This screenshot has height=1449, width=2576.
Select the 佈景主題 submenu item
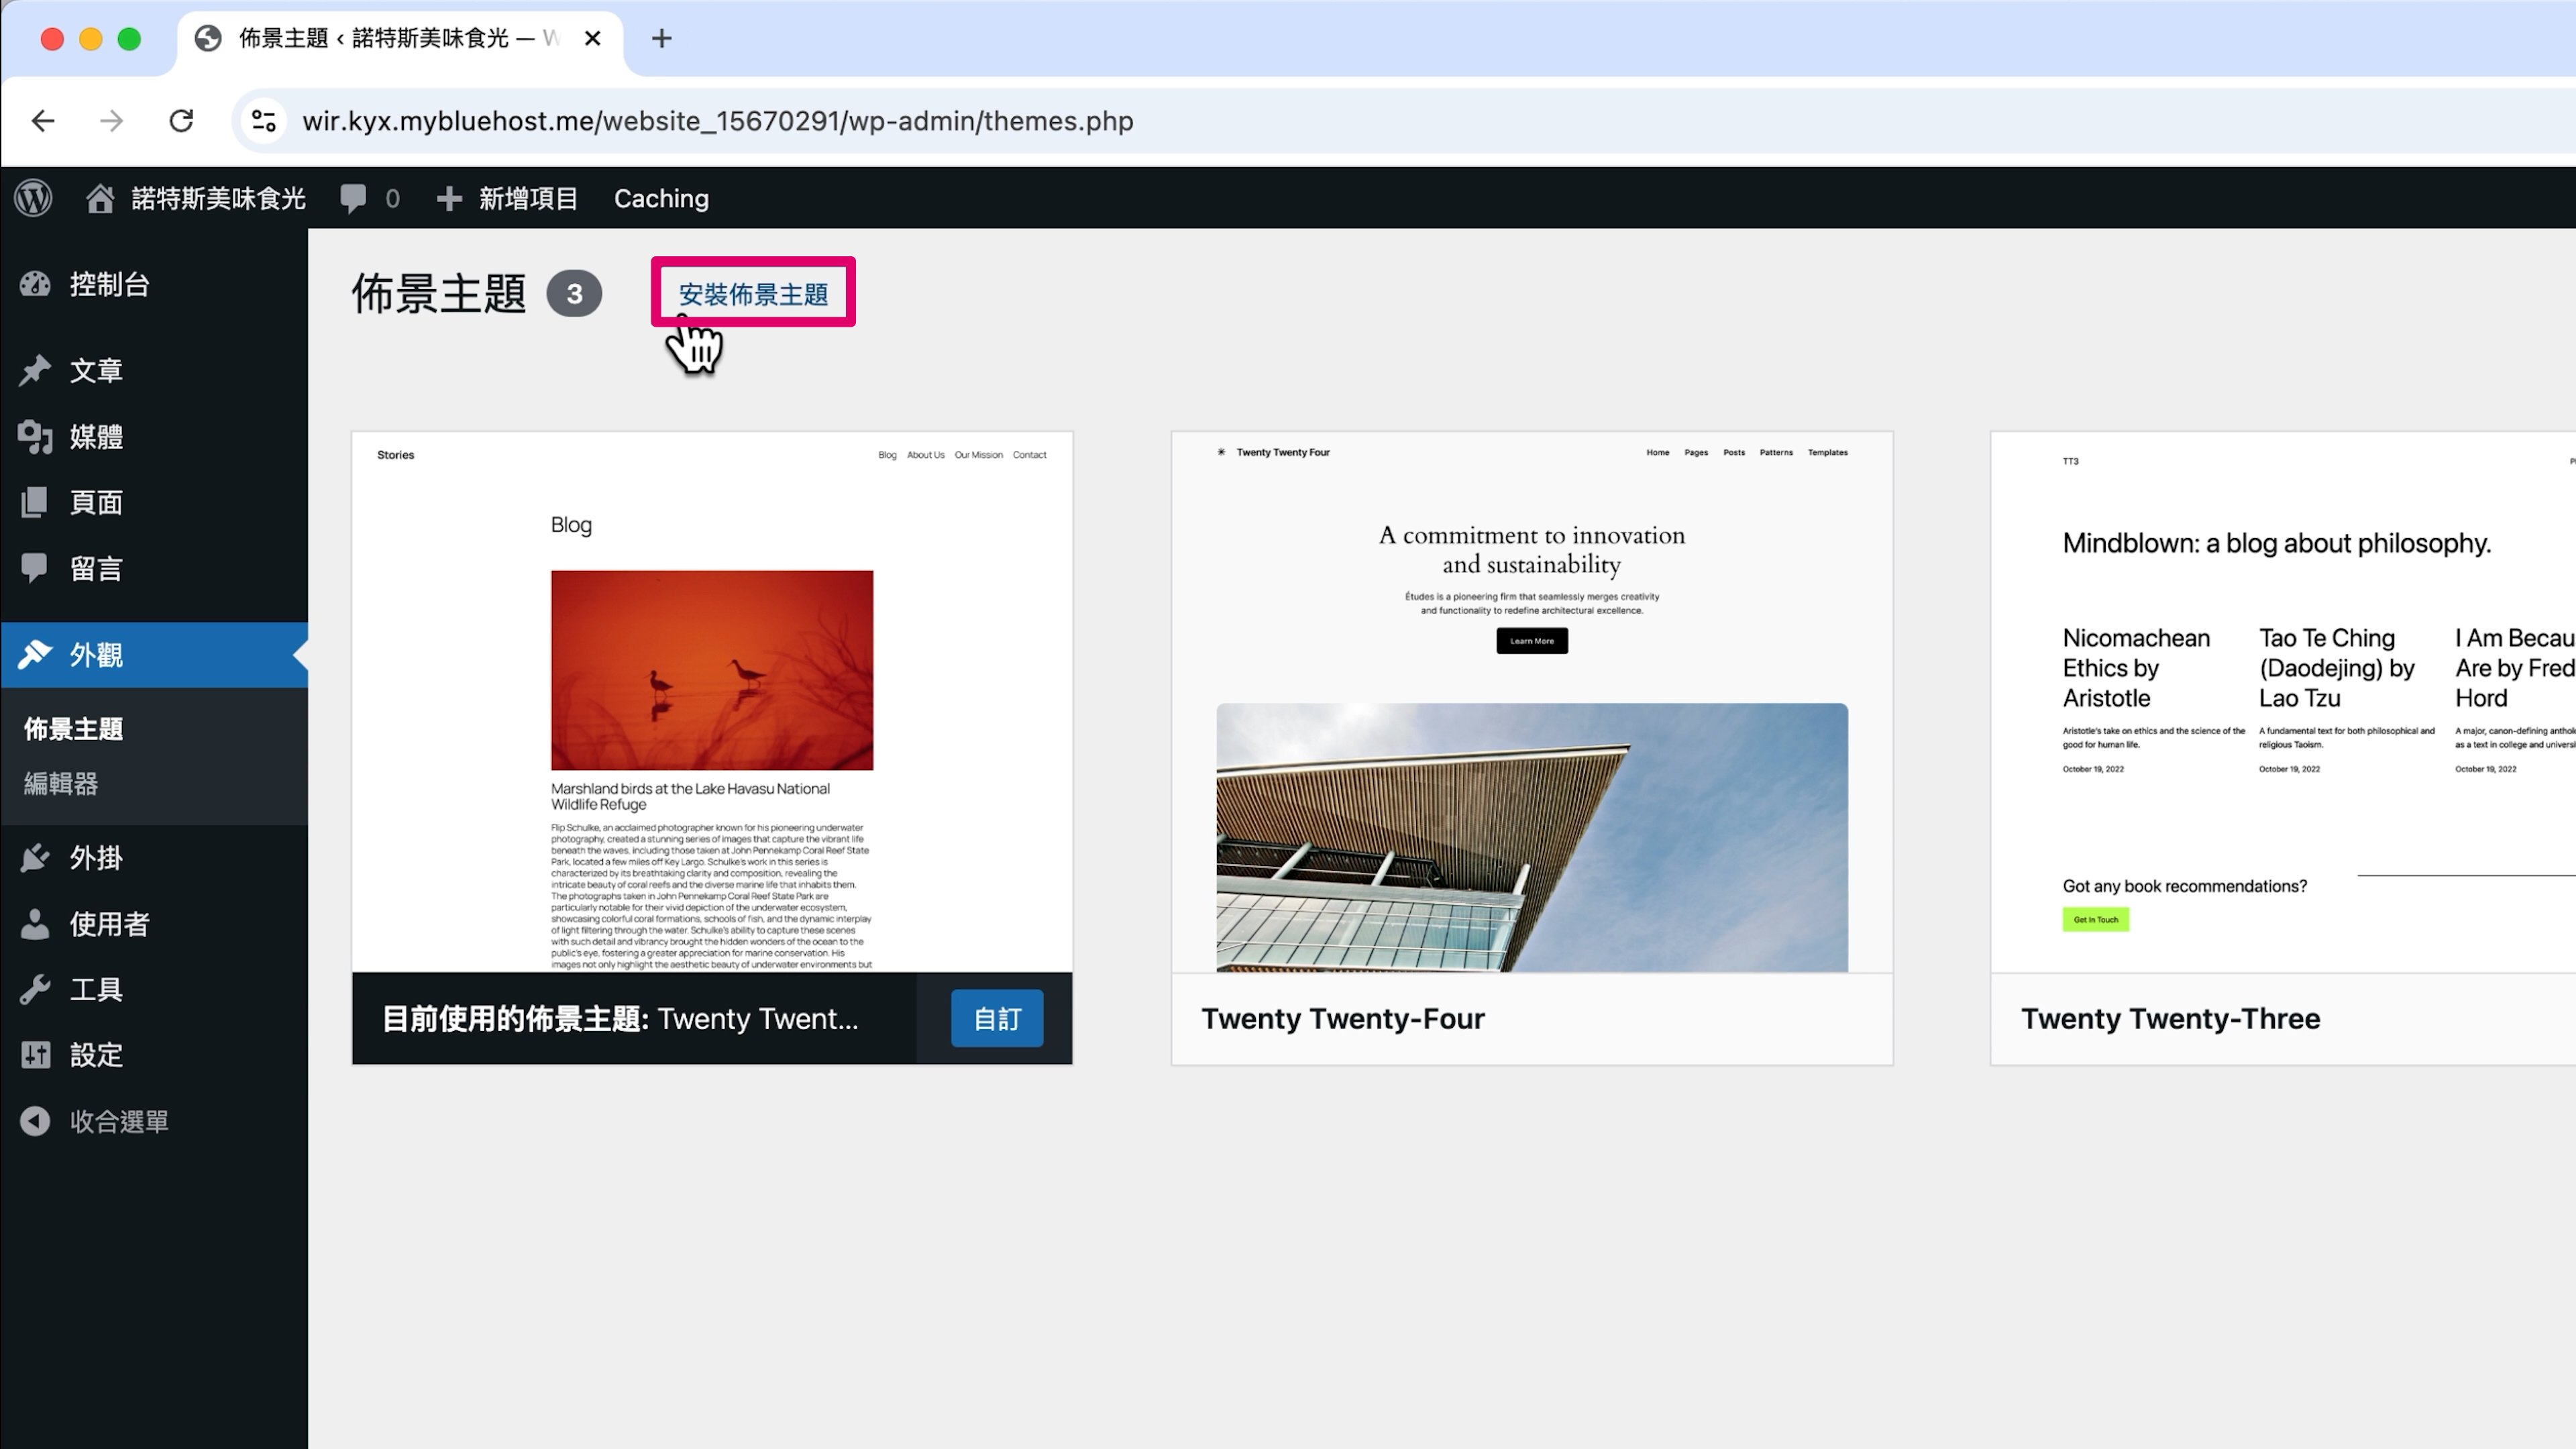[74, 729]
